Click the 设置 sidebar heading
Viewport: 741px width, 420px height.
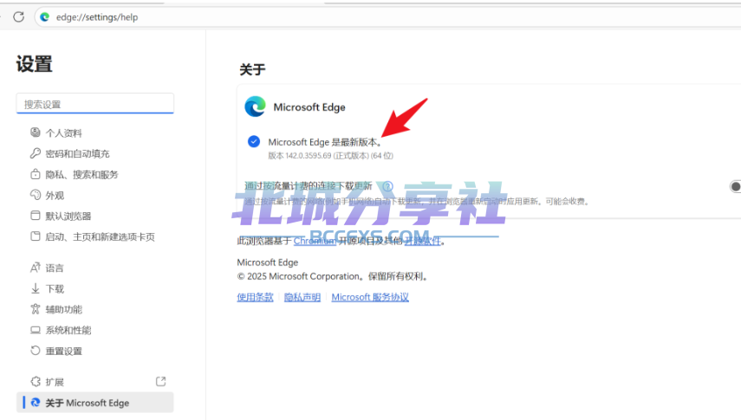34,64
